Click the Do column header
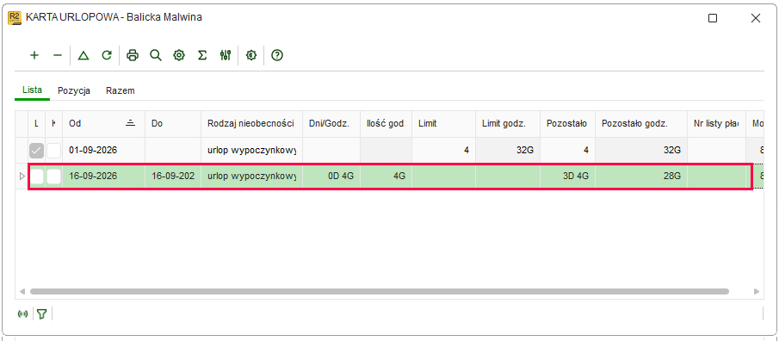Viewport: 779px width, 341px height. point(173,124)
